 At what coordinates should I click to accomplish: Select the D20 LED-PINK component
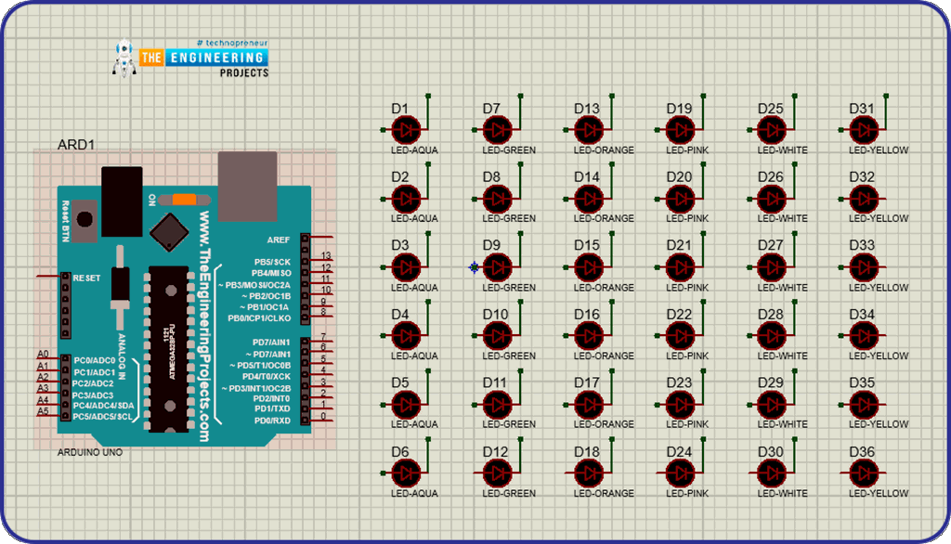coord(679,197)
